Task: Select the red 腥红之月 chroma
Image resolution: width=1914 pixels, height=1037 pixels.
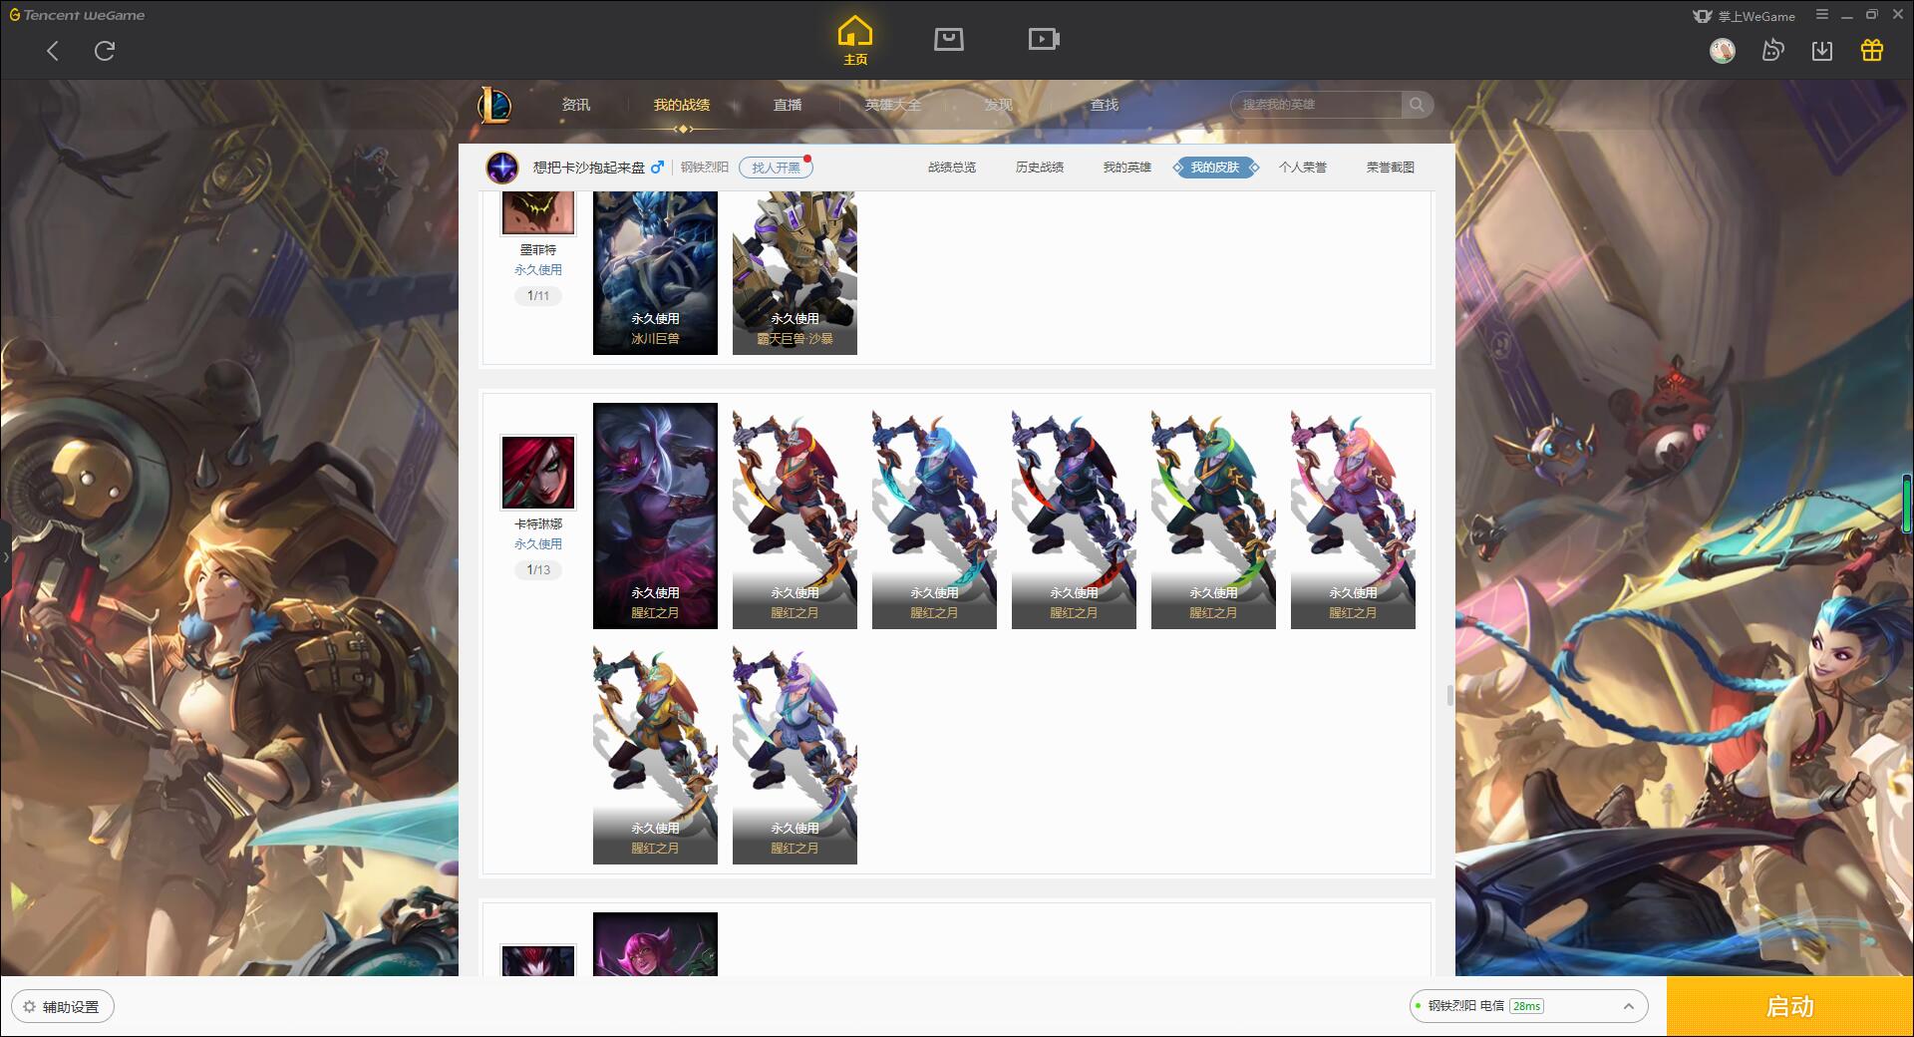Action: 795,516
